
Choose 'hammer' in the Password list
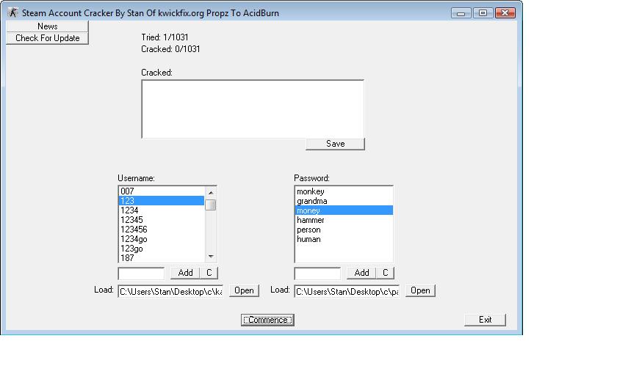click(343, 220)
